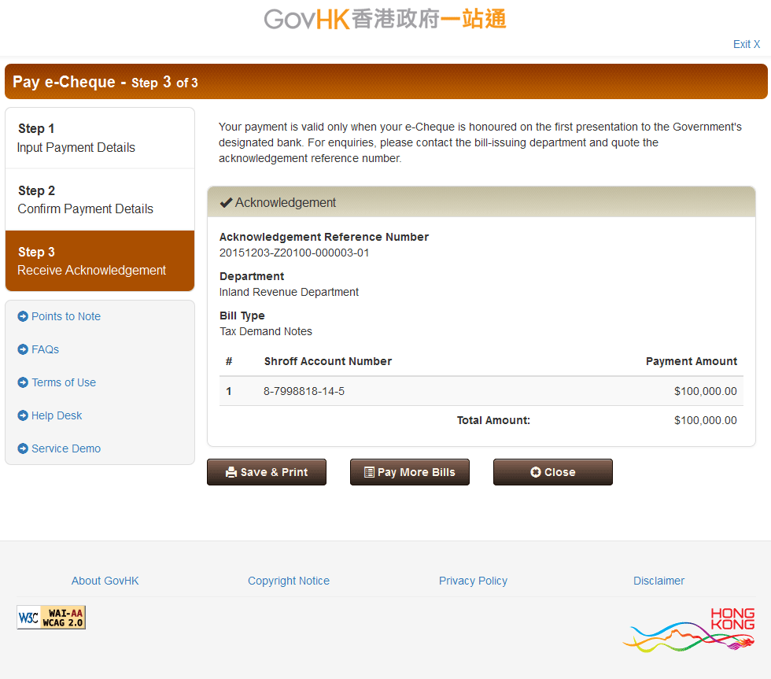This screenshot has height=679, width=771.
Task: Open the Help Desk link
Action: coord(57,415)
